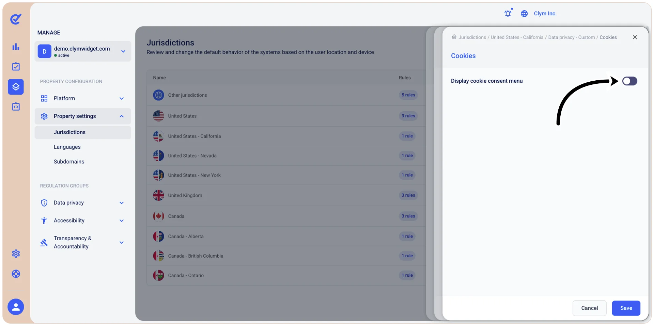Open the United States - New York row
653x325 pixels.
[x=286, y=175]
